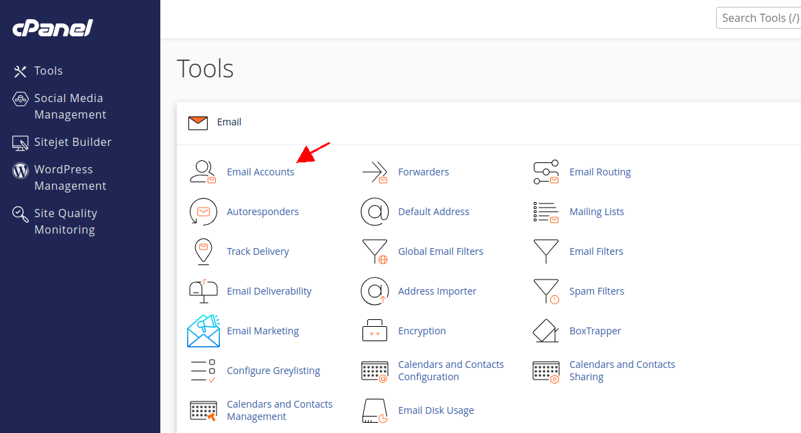Select the Email Routing icon
Viewport: 801px width, 433px height.
pyautogui.click(x=545, y=172)
